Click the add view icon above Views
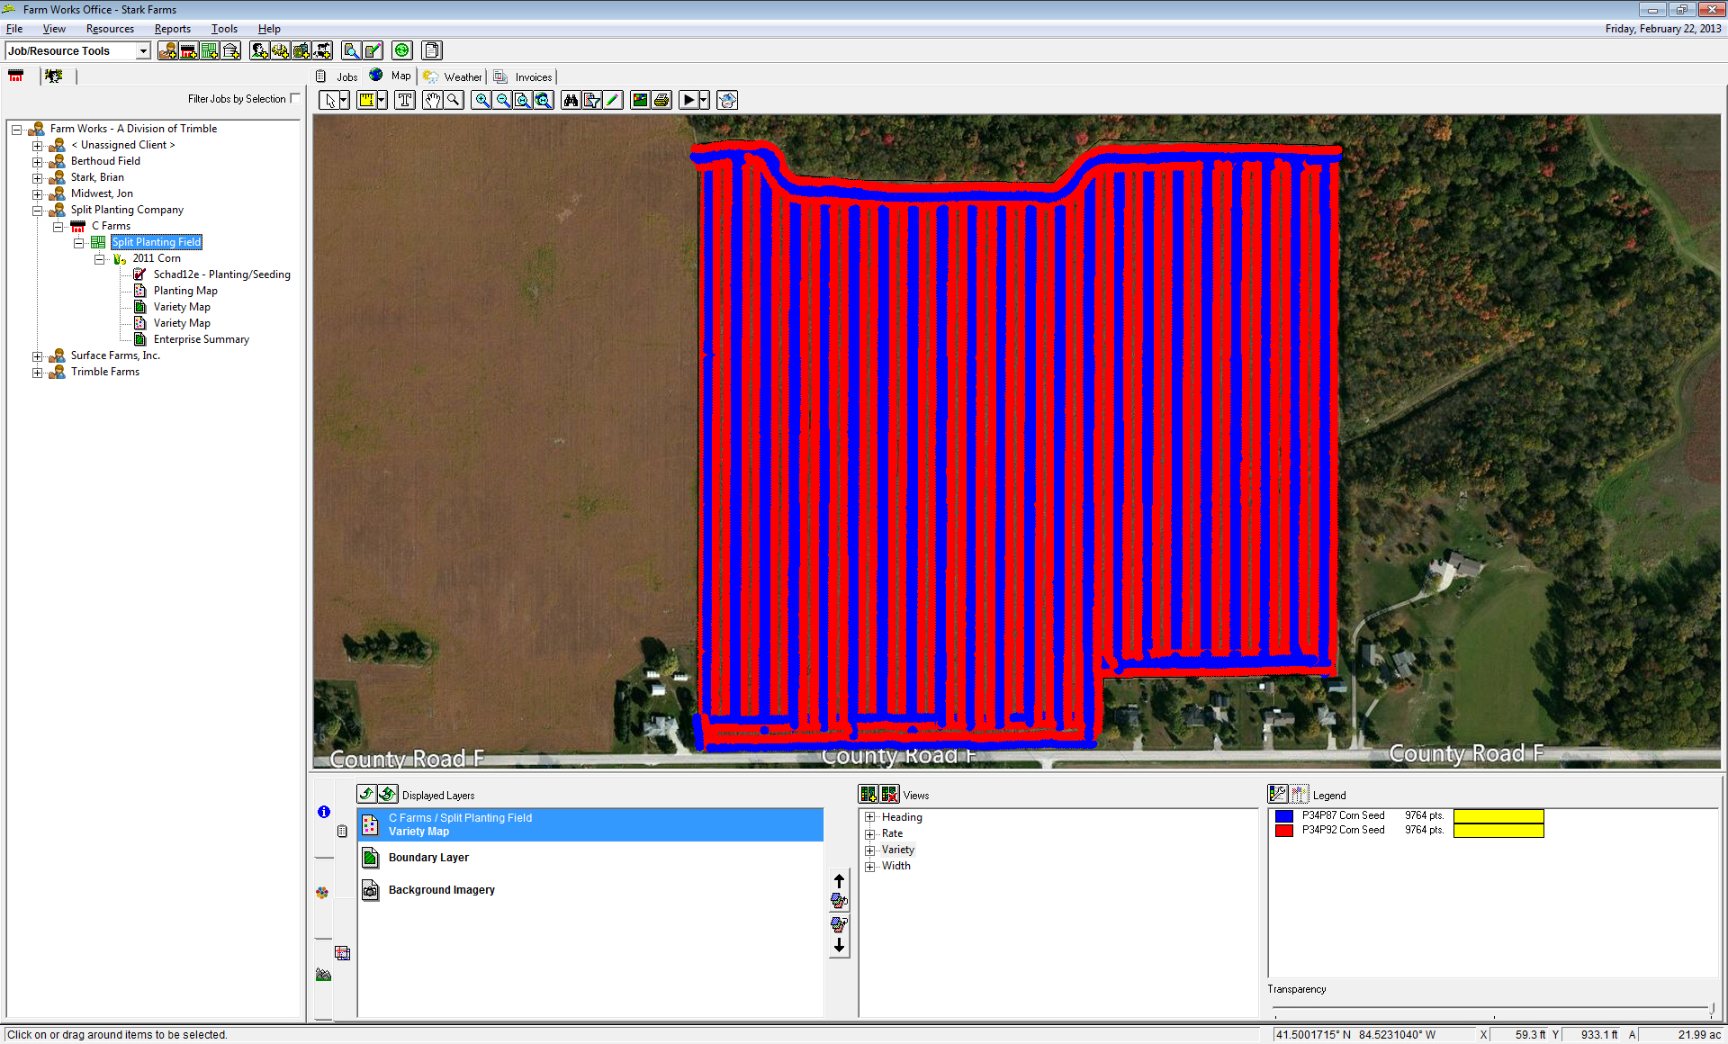This screenshot has height=1044, width=1728. [868, 794]
